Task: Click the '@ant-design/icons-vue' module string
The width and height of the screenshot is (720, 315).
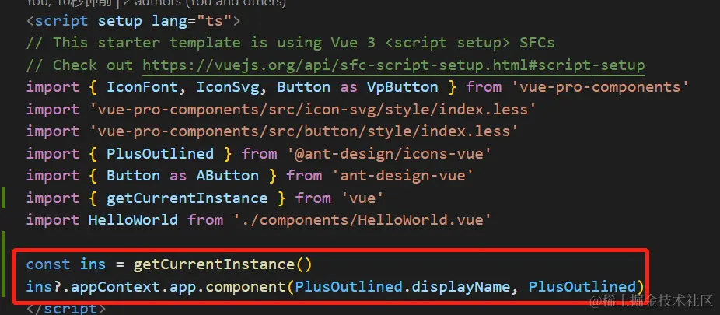Action: pos(390,153)
